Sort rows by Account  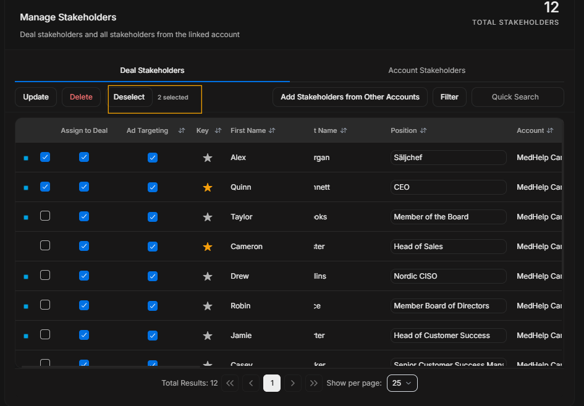pyautogui.click(x=550, y=130)
